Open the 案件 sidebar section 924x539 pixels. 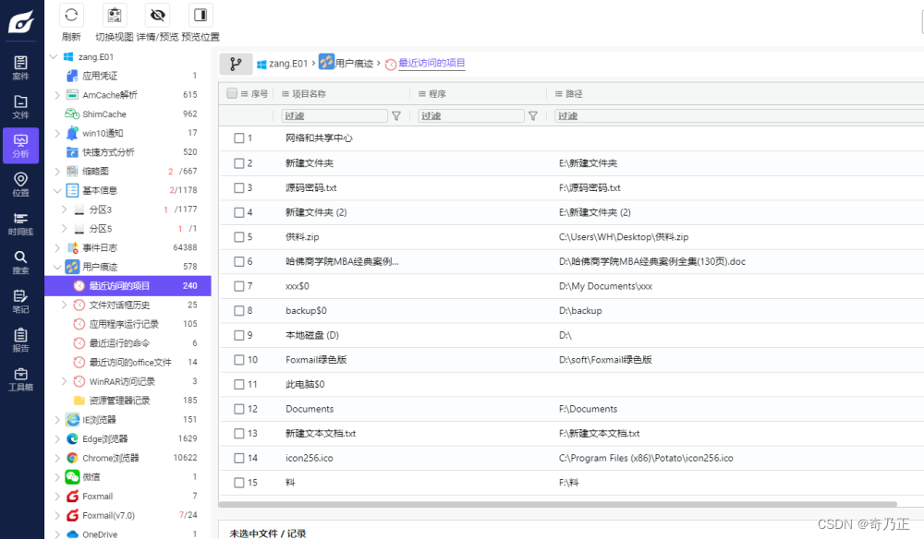[20, 67]
